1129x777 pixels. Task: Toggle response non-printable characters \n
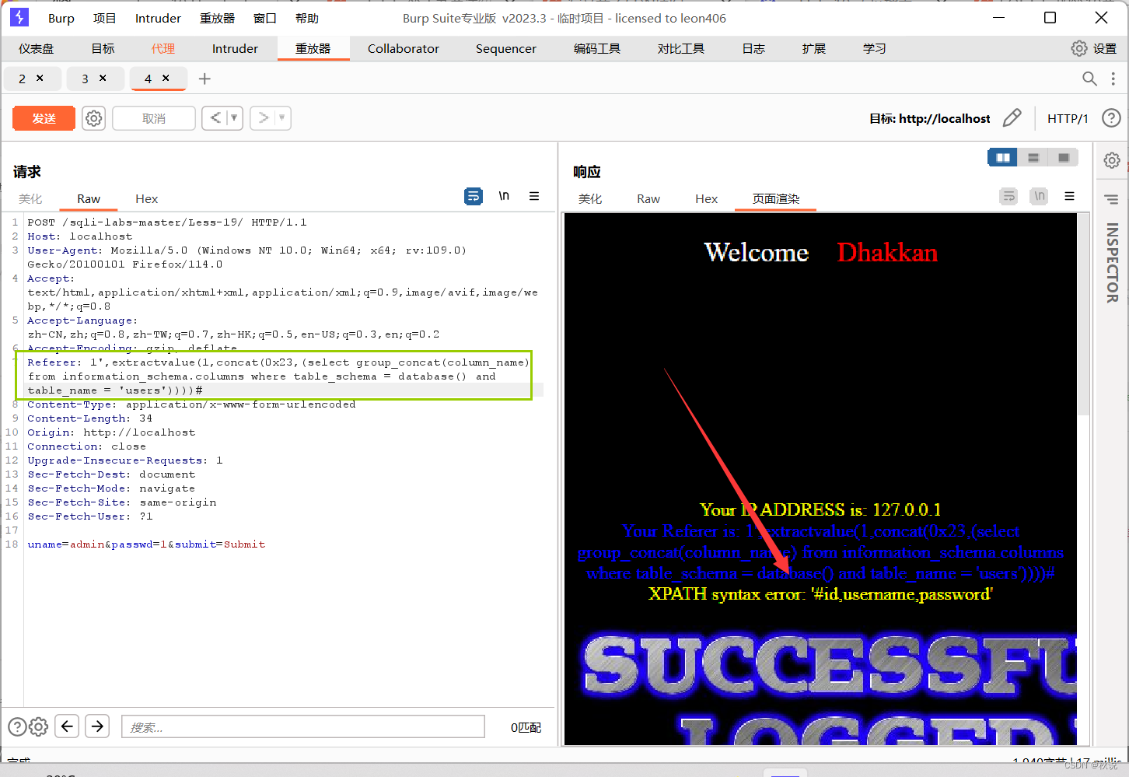pos(1039,196)
